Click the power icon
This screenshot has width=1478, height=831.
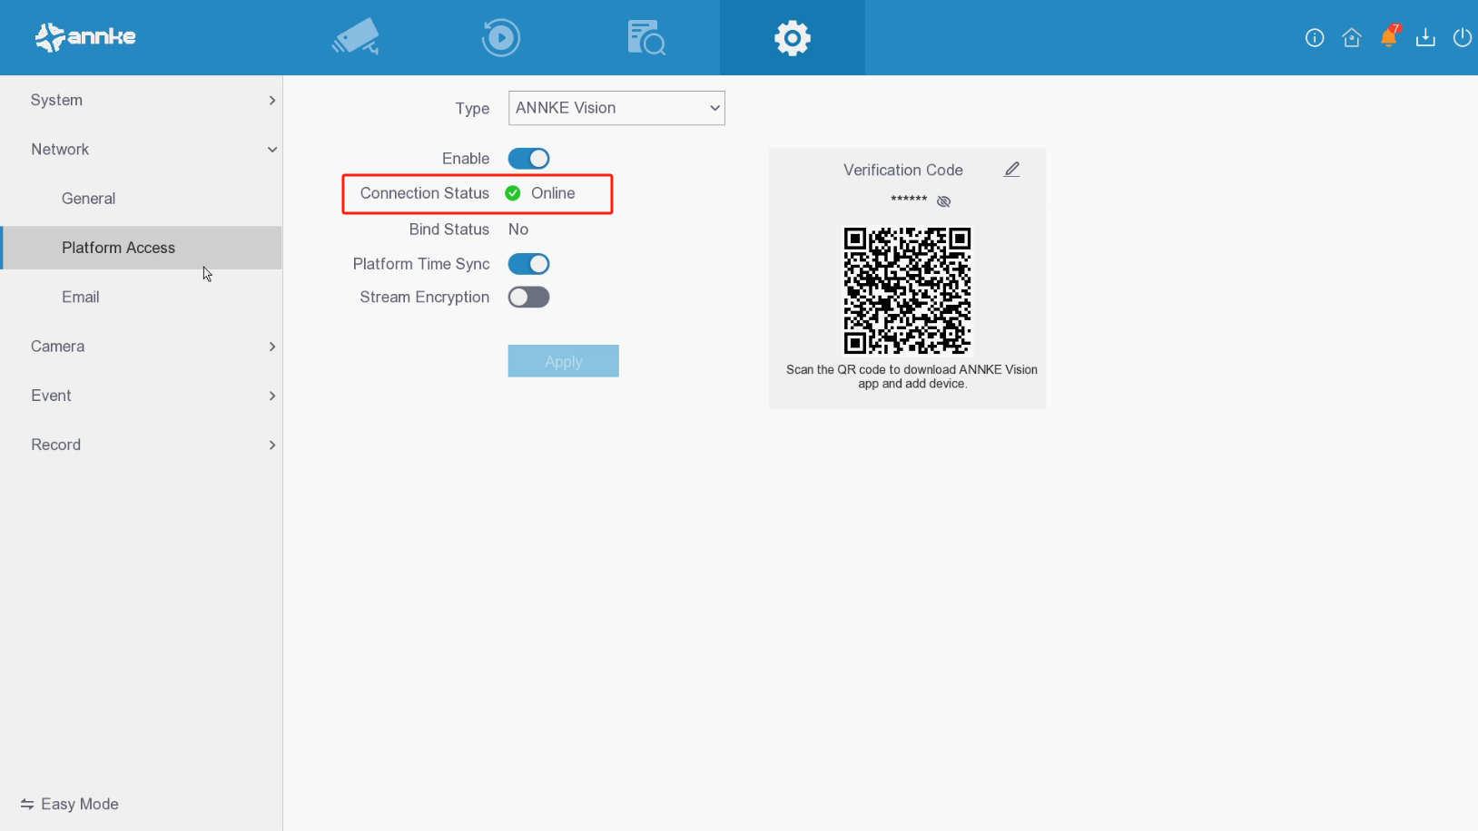[1462, 37]
